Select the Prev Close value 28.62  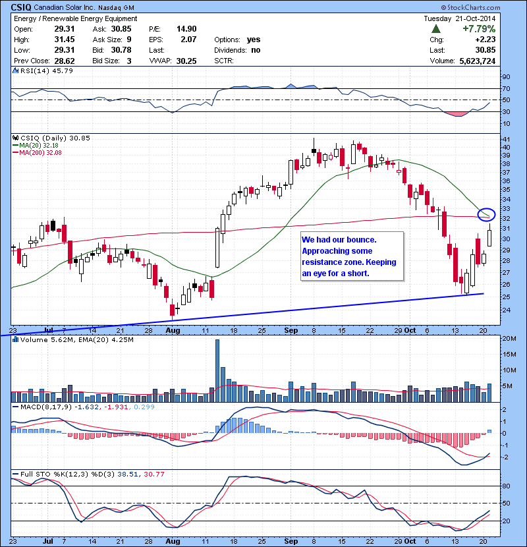[65, 61]
